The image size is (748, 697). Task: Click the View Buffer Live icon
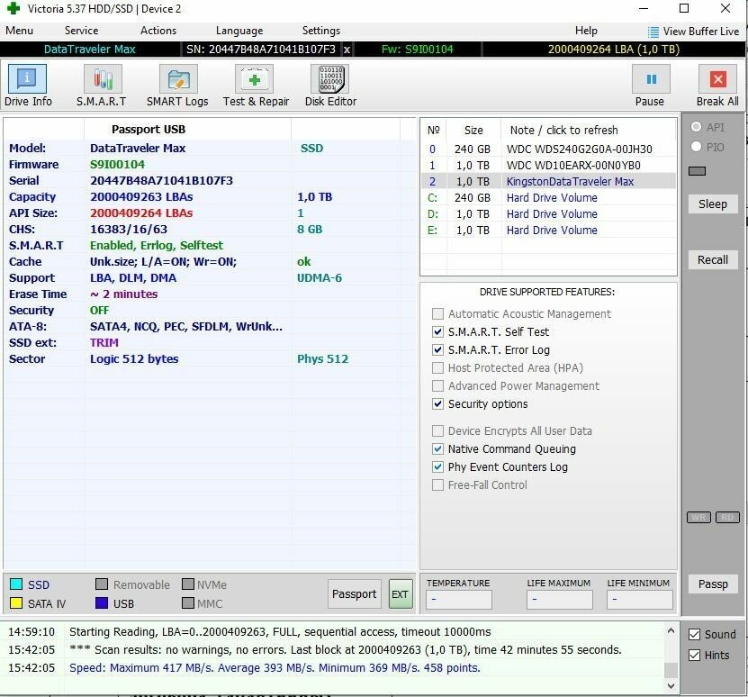point(653,32)
